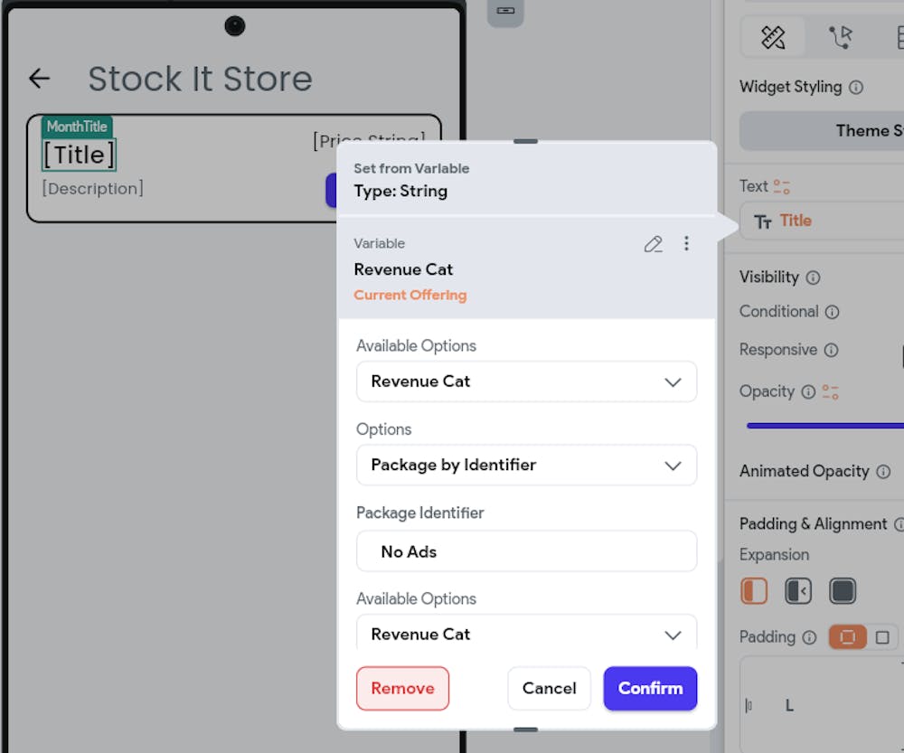Select the filled dark expansion option
The image size is (904, 753).
click(843, 591)
